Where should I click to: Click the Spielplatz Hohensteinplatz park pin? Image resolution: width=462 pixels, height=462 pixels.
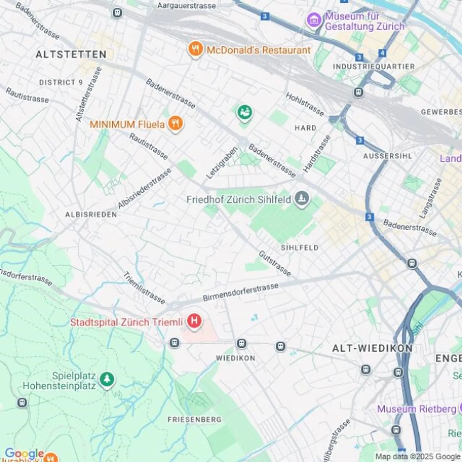click(107, 380)
